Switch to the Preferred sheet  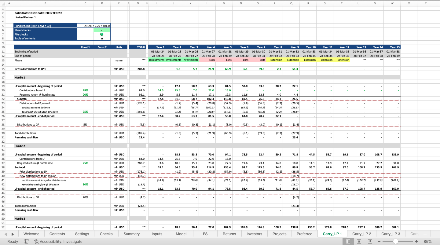(305, 234)
